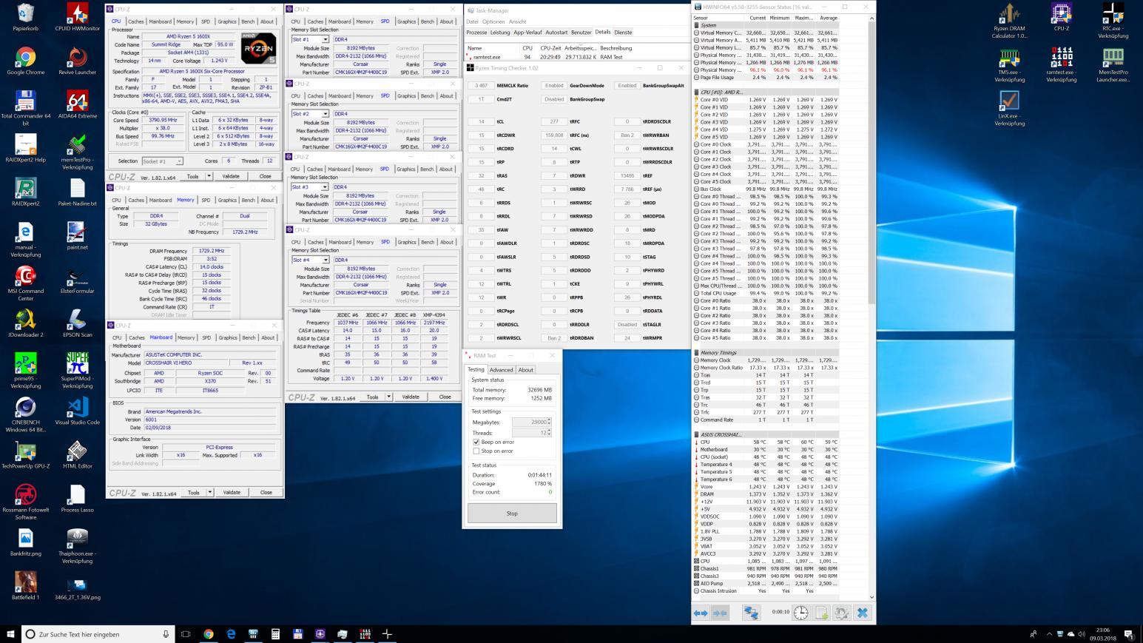1143x643 pixels.
Task: Switch to Advanced tab in RAM Test
Action: click(x=501, y=370)
